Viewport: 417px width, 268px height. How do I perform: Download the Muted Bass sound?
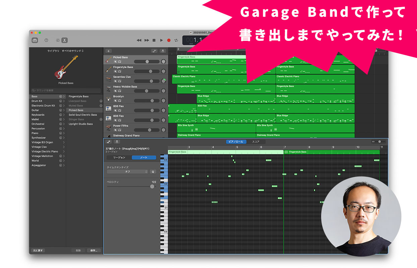[101, 106]
